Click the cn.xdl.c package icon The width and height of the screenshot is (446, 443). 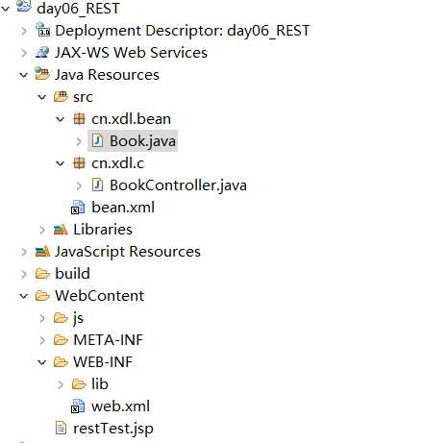click(x=79, y=163)
